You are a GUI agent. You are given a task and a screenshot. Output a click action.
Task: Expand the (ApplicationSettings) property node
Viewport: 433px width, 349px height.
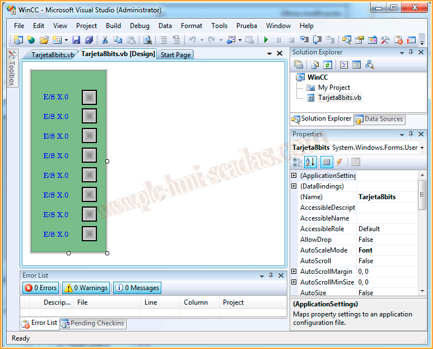pos(294,176)
